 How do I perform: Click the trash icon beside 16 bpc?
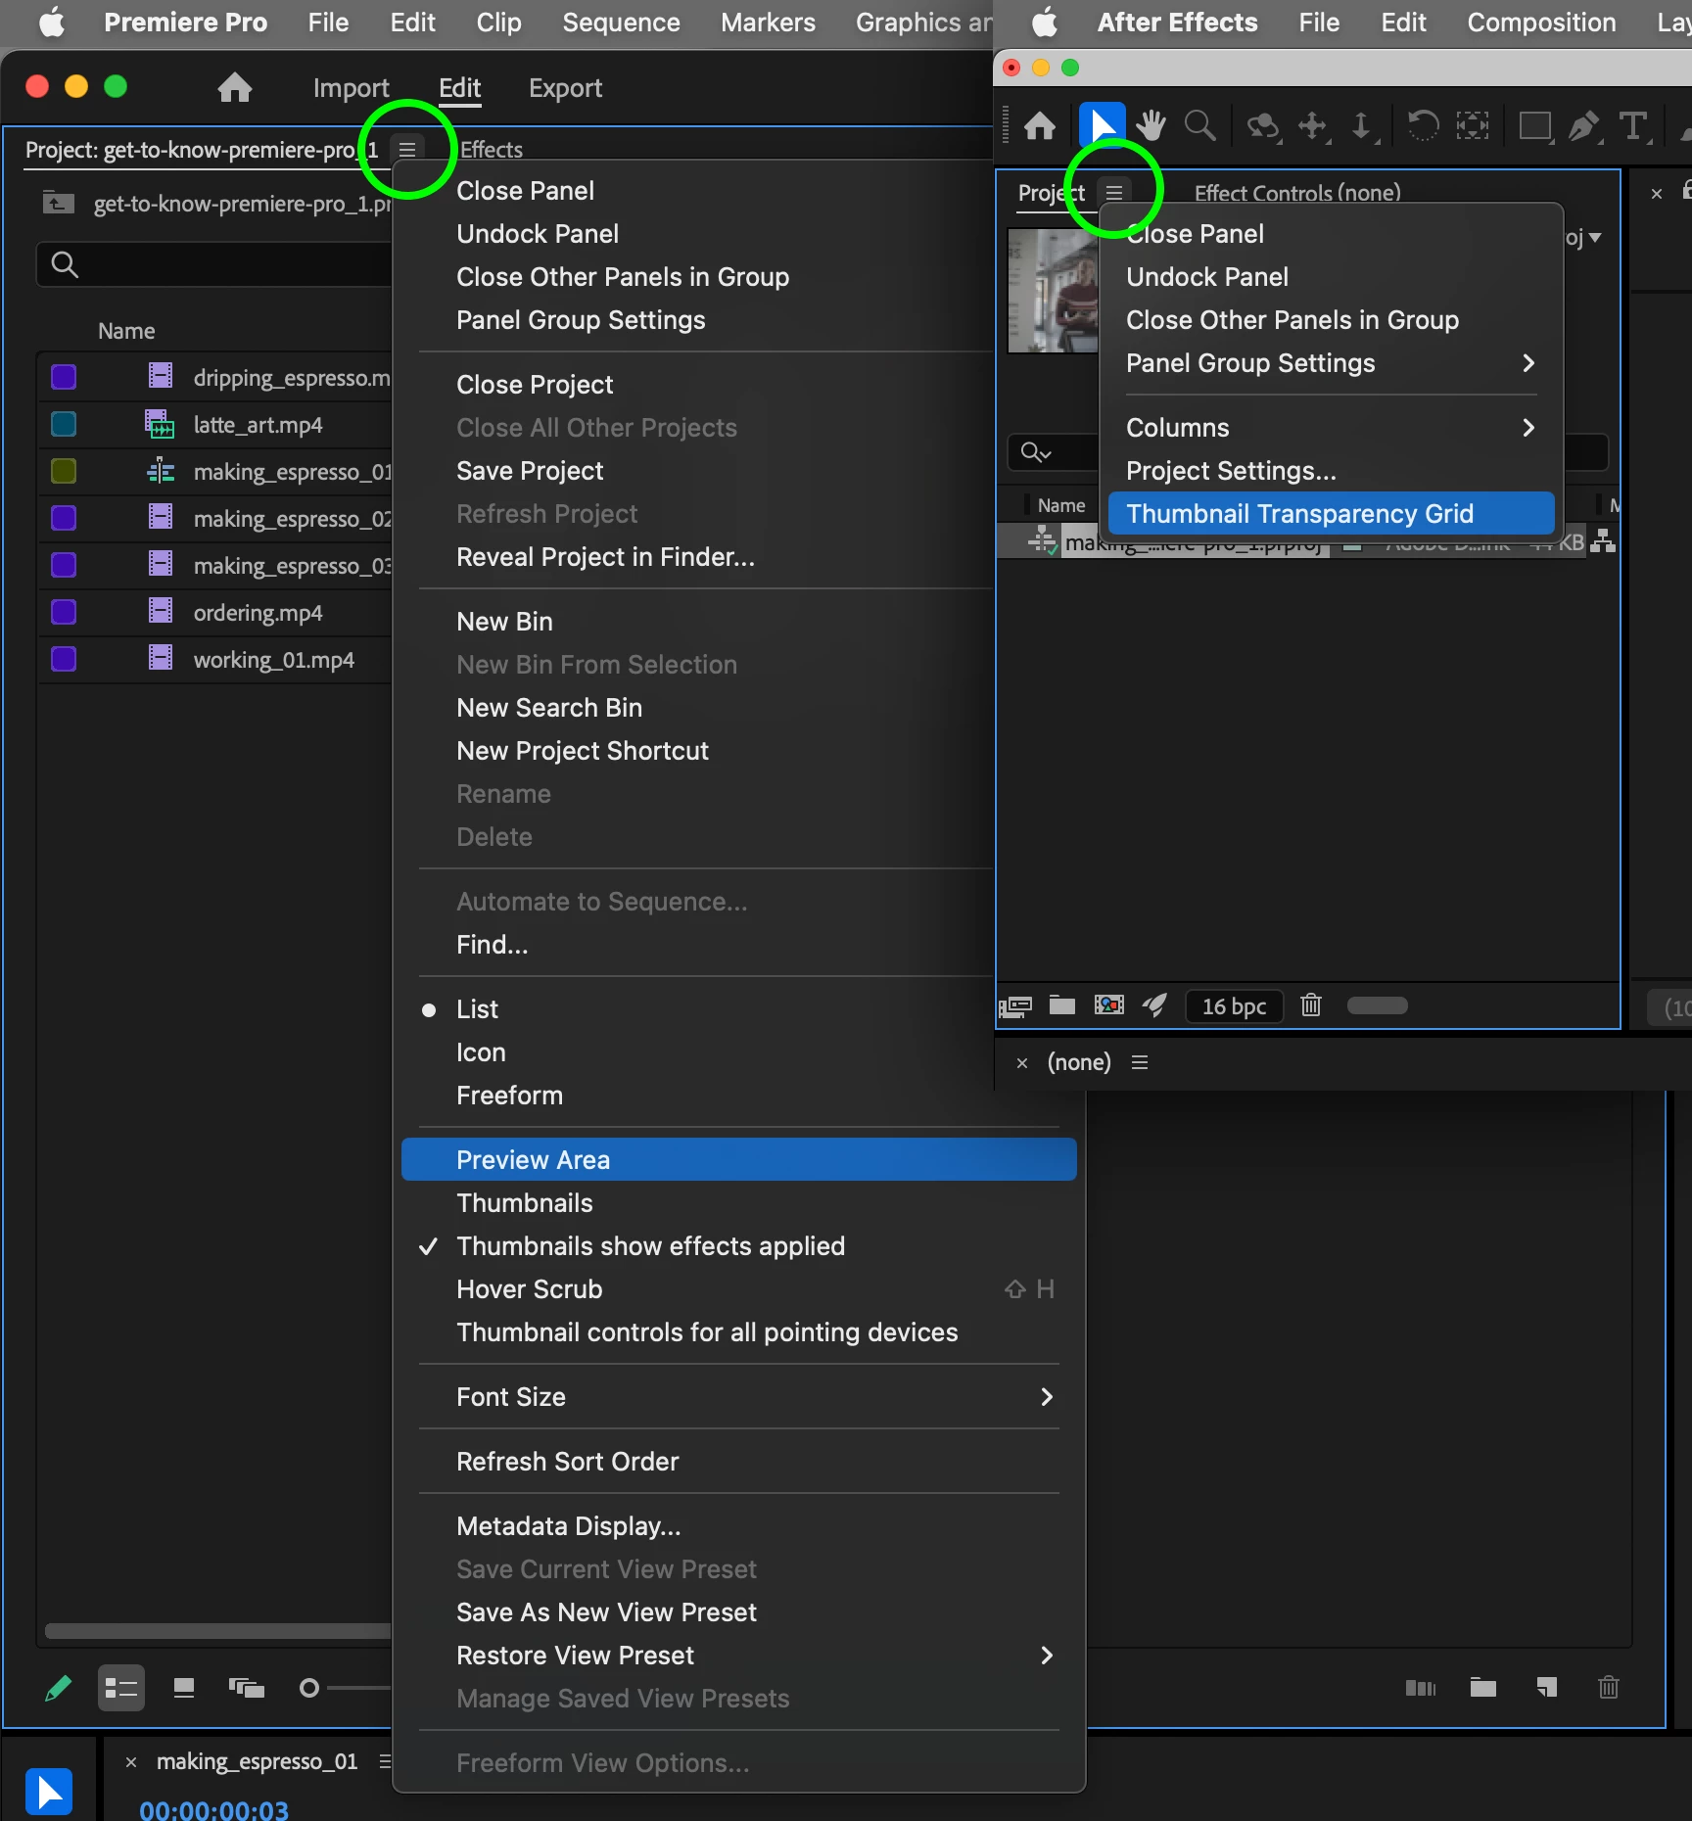[x=1311, y=1005]
